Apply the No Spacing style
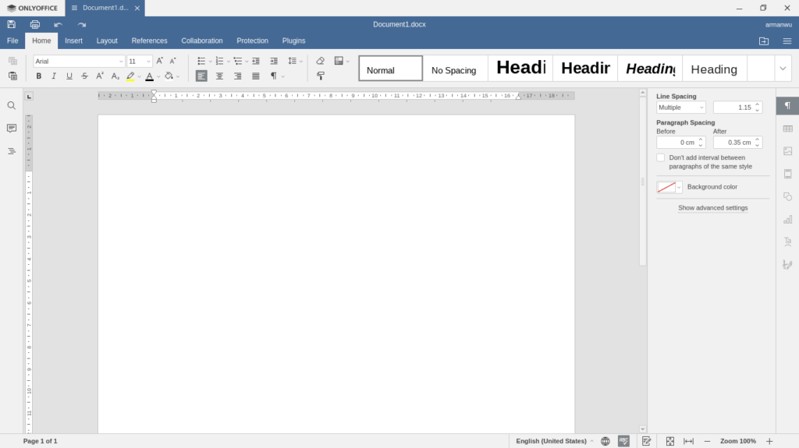The width and height of the screenshot is (799, 448). click(454, 69)
